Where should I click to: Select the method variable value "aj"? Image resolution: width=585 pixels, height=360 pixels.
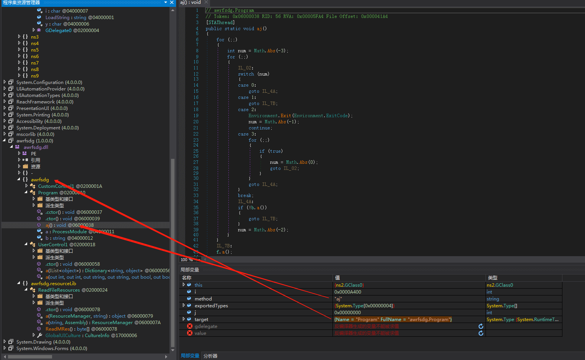338,299
